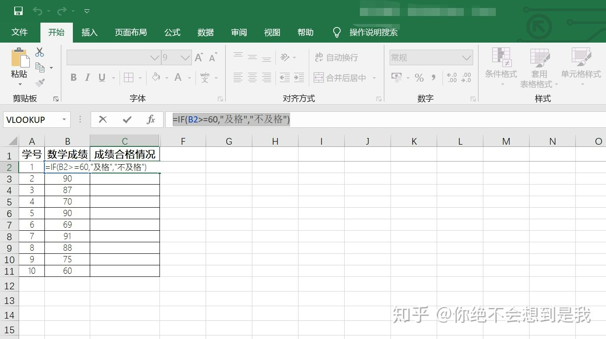606x339 pixels.
Task: Switch to the 视图 ribbon tab
Action: tap(272, 32)
